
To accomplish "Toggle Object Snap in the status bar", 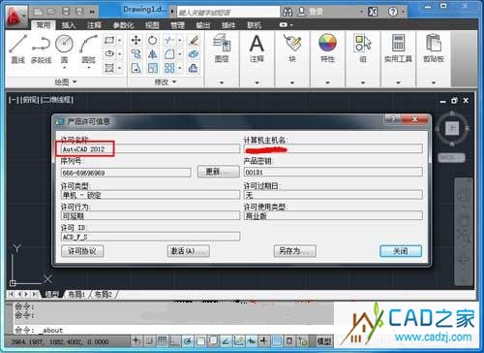I will click(x=200, y=340).
